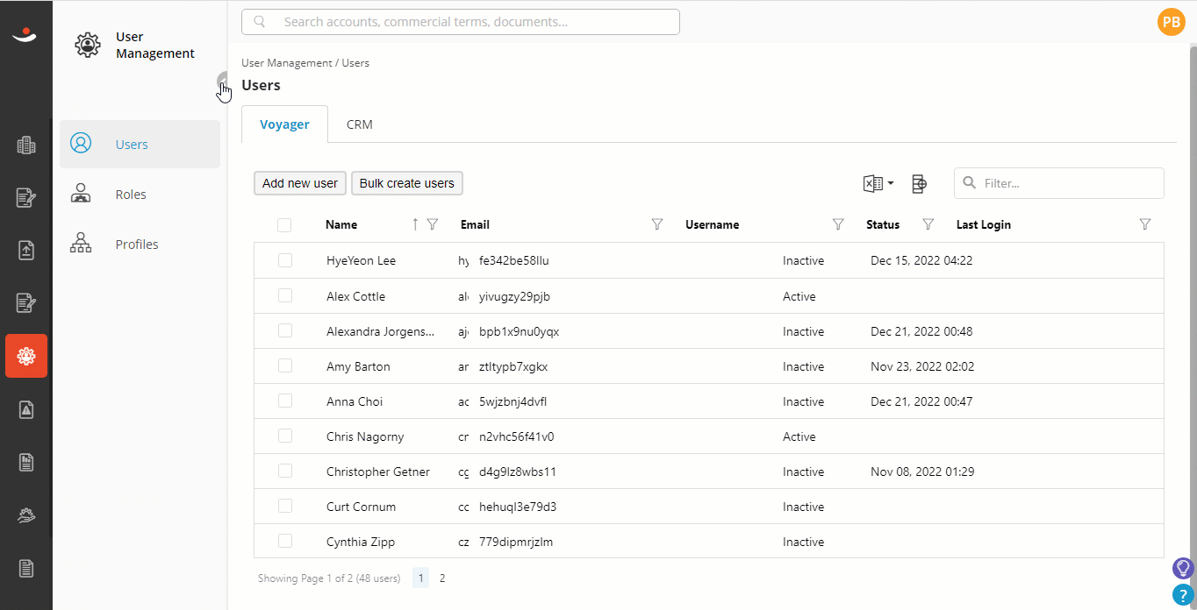Open the upload document icon in dark sidebar
This screenshot has height=610, width=1197.
[26, 250]
